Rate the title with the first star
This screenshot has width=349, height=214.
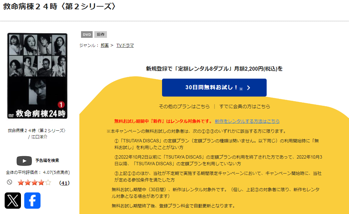(21, 182)
